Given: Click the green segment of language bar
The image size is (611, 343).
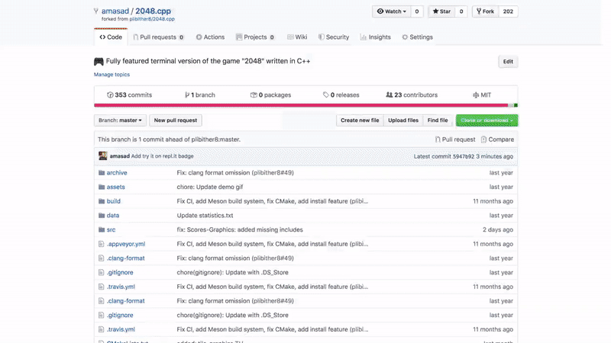Looking at the screenshot, I should coord(516,105).
